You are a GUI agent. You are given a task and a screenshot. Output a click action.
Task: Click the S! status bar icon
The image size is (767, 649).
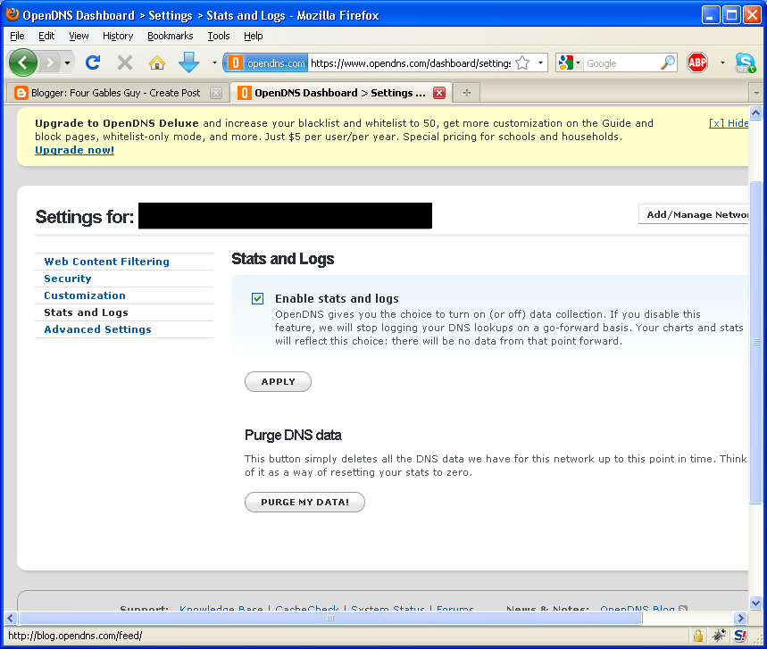point(740,636)
